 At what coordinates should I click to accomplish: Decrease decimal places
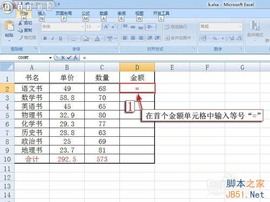point(239,38)
